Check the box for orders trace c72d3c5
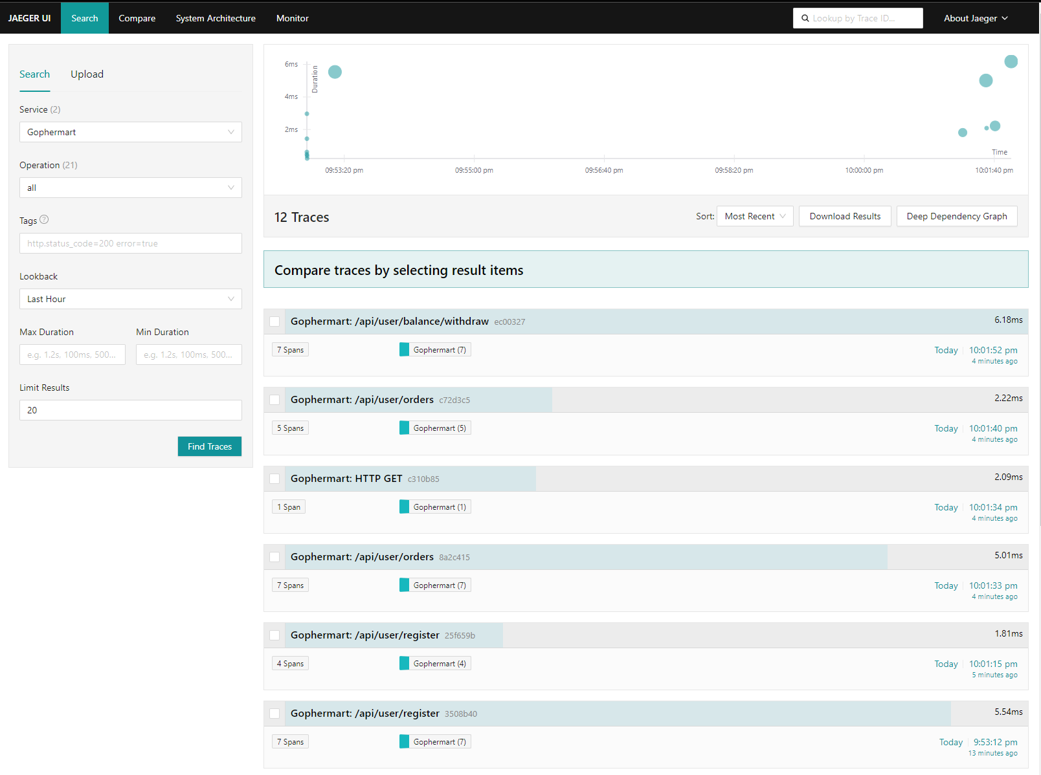Viewport: 1041px width, 775px height. pos(274,400)
